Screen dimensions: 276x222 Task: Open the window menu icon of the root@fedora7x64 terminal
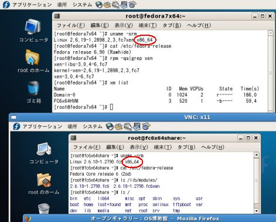(x=57, y=16)
